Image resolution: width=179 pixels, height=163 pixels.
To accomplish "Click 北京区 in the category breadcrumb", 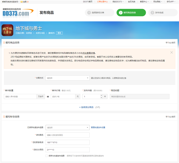I will (x=29, y=33).
